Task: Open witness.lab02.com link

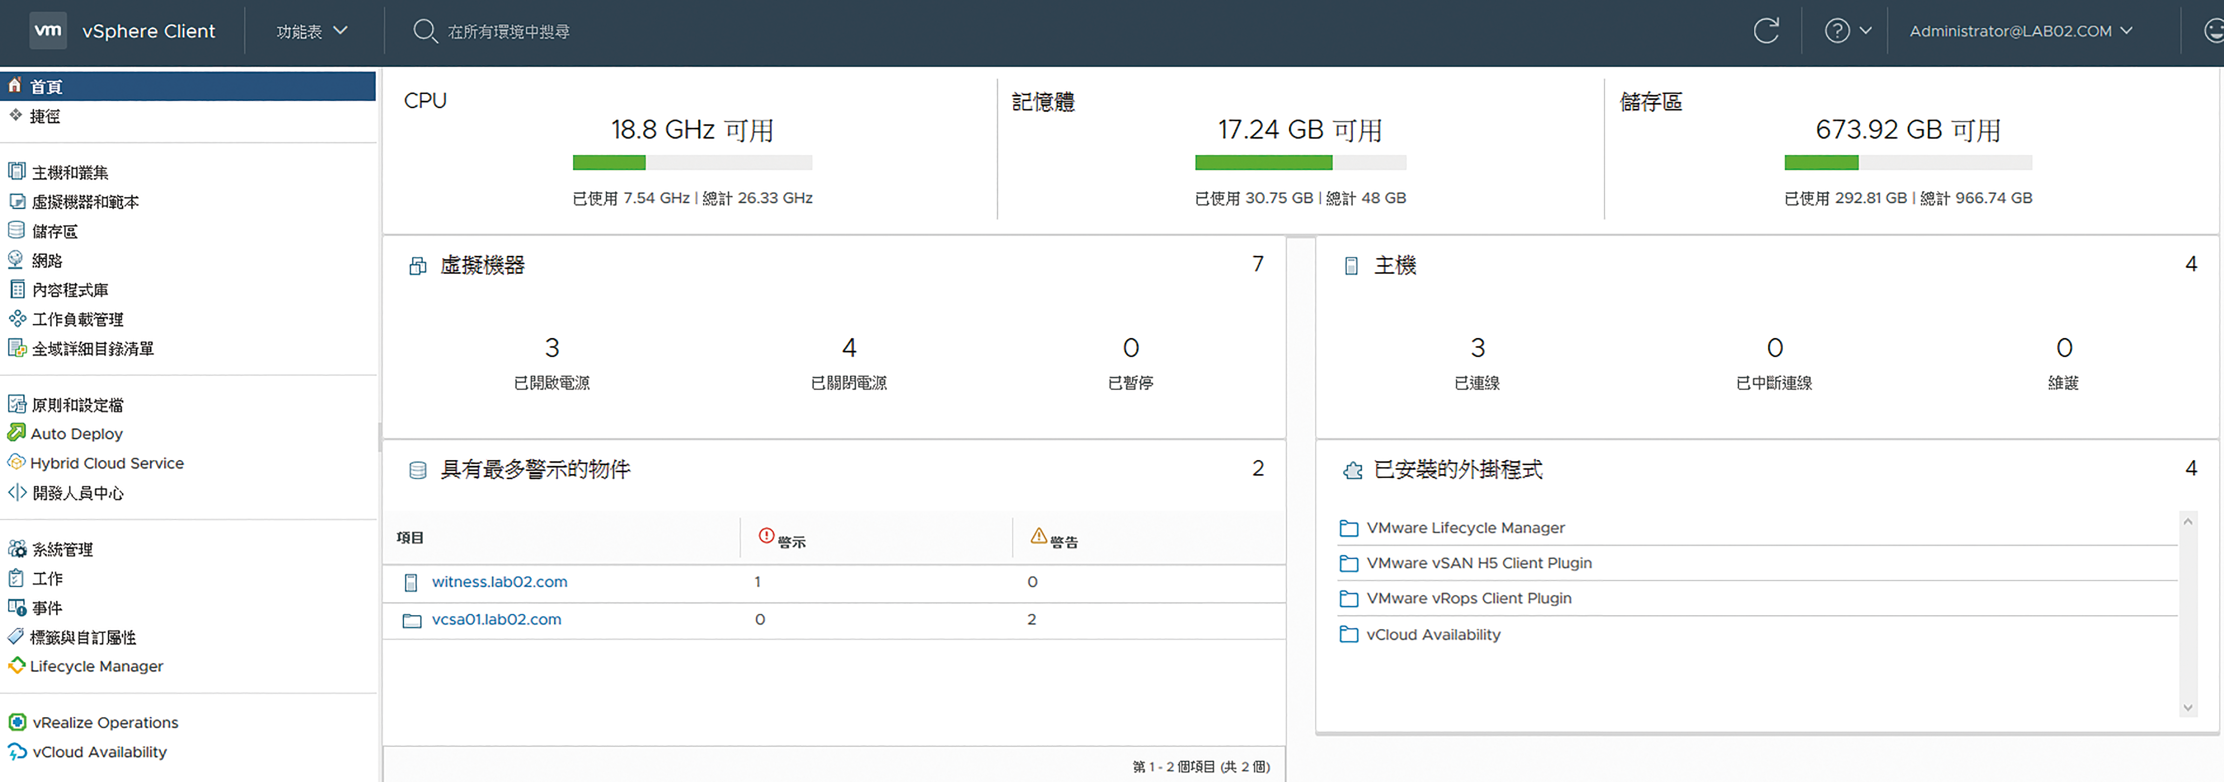Action: [x=500, y=582]
